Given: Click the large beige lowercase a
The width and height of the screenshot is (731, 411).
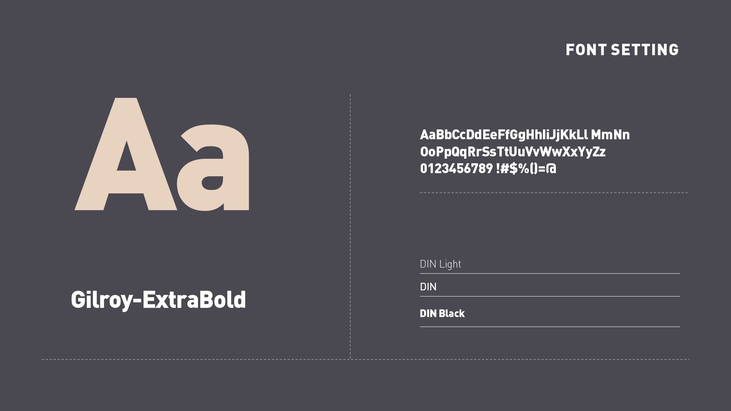Looking at the screenshot, I should pos(213,167).
